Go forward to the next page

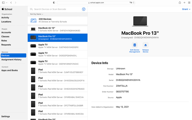click(x=16, y=3)
